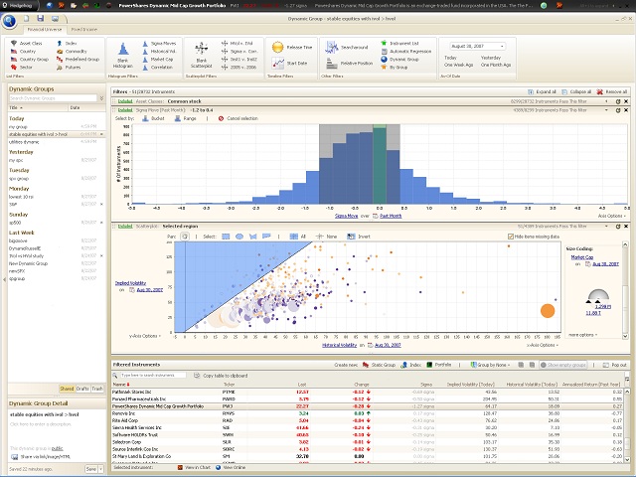Select histogram by Bucket
This screenshot has width=636, height=477.
153,118
